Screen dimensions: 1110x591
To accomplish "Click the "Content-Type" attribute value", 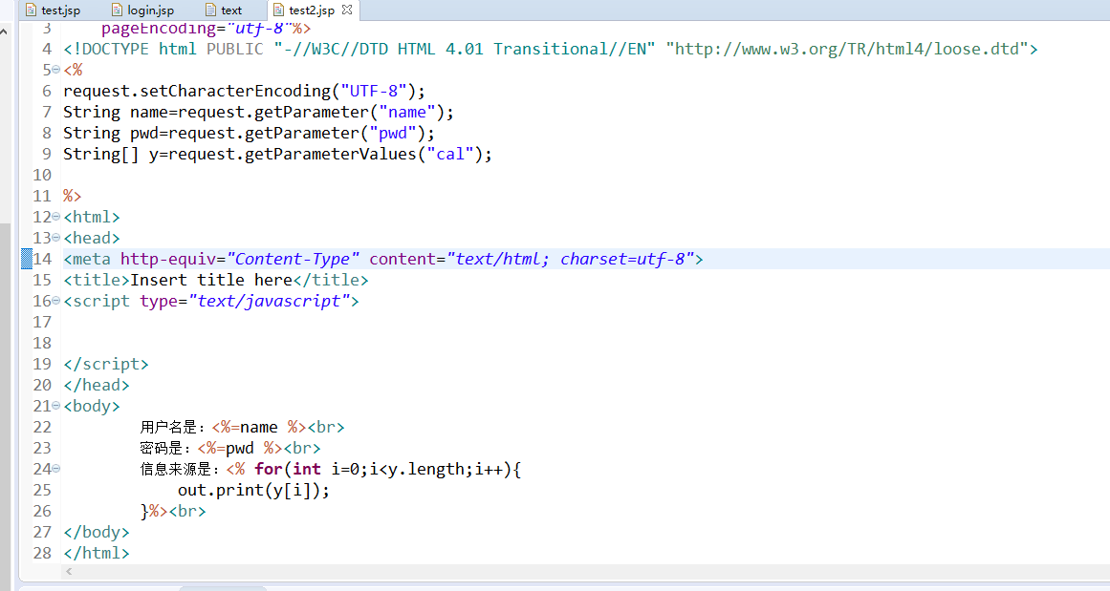I will tap(293, 259).
